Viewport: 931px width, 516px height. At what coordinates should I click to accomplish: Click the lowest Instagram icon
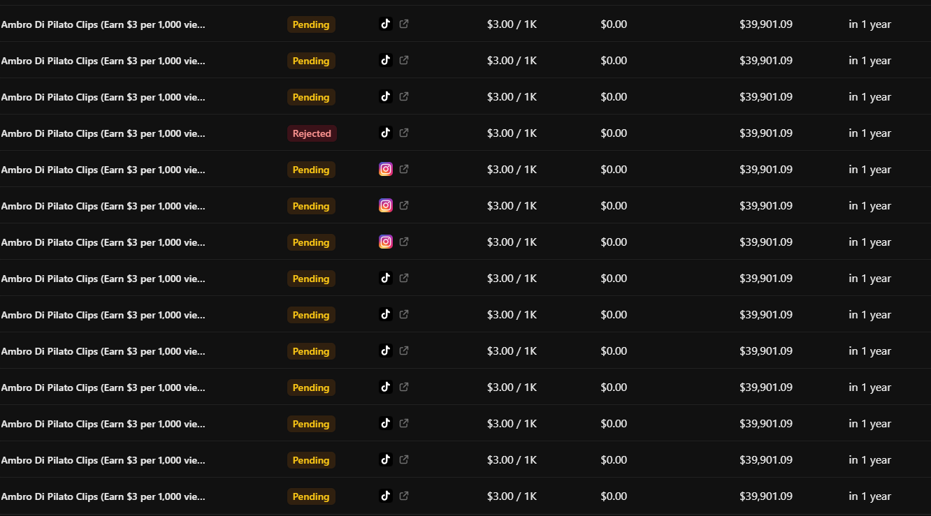click(385, 242)
